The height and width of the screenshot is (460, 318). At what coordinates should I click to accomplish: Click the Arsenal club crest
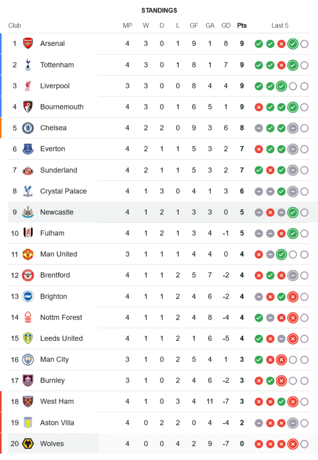pyautogui.click(x=28, y=44)
